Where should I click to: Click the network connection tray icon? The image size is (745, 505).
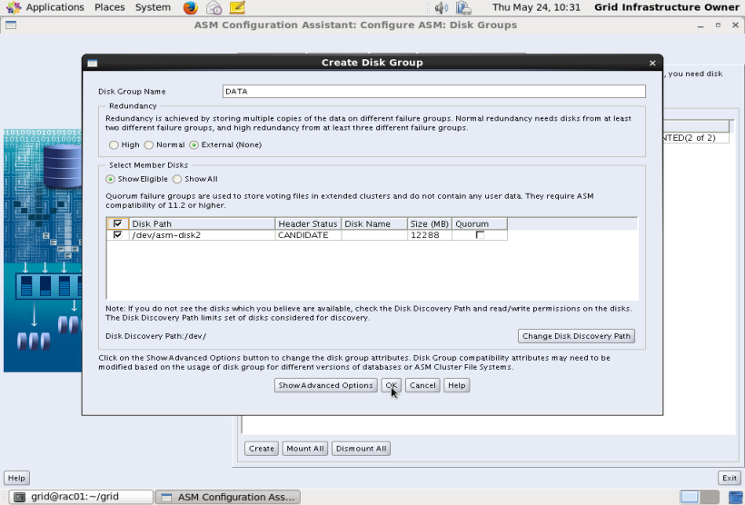(x=463, y=7)
